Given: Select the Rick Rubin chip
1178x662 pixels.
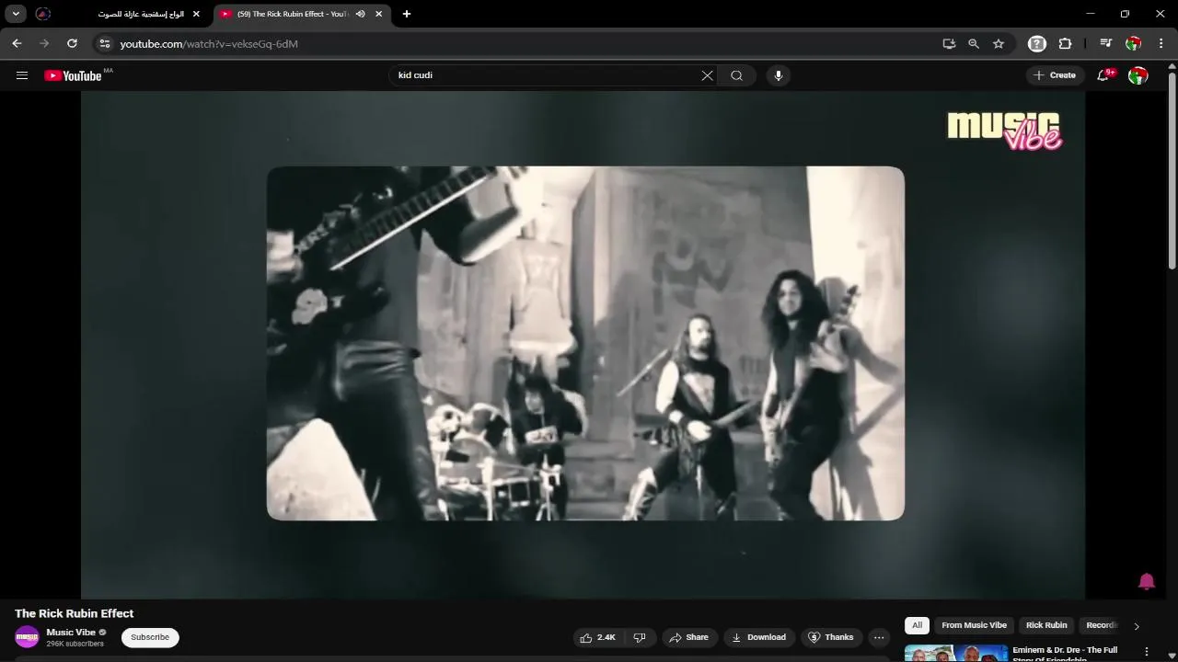Looking at the screenshot, I should pos(1046,625).
